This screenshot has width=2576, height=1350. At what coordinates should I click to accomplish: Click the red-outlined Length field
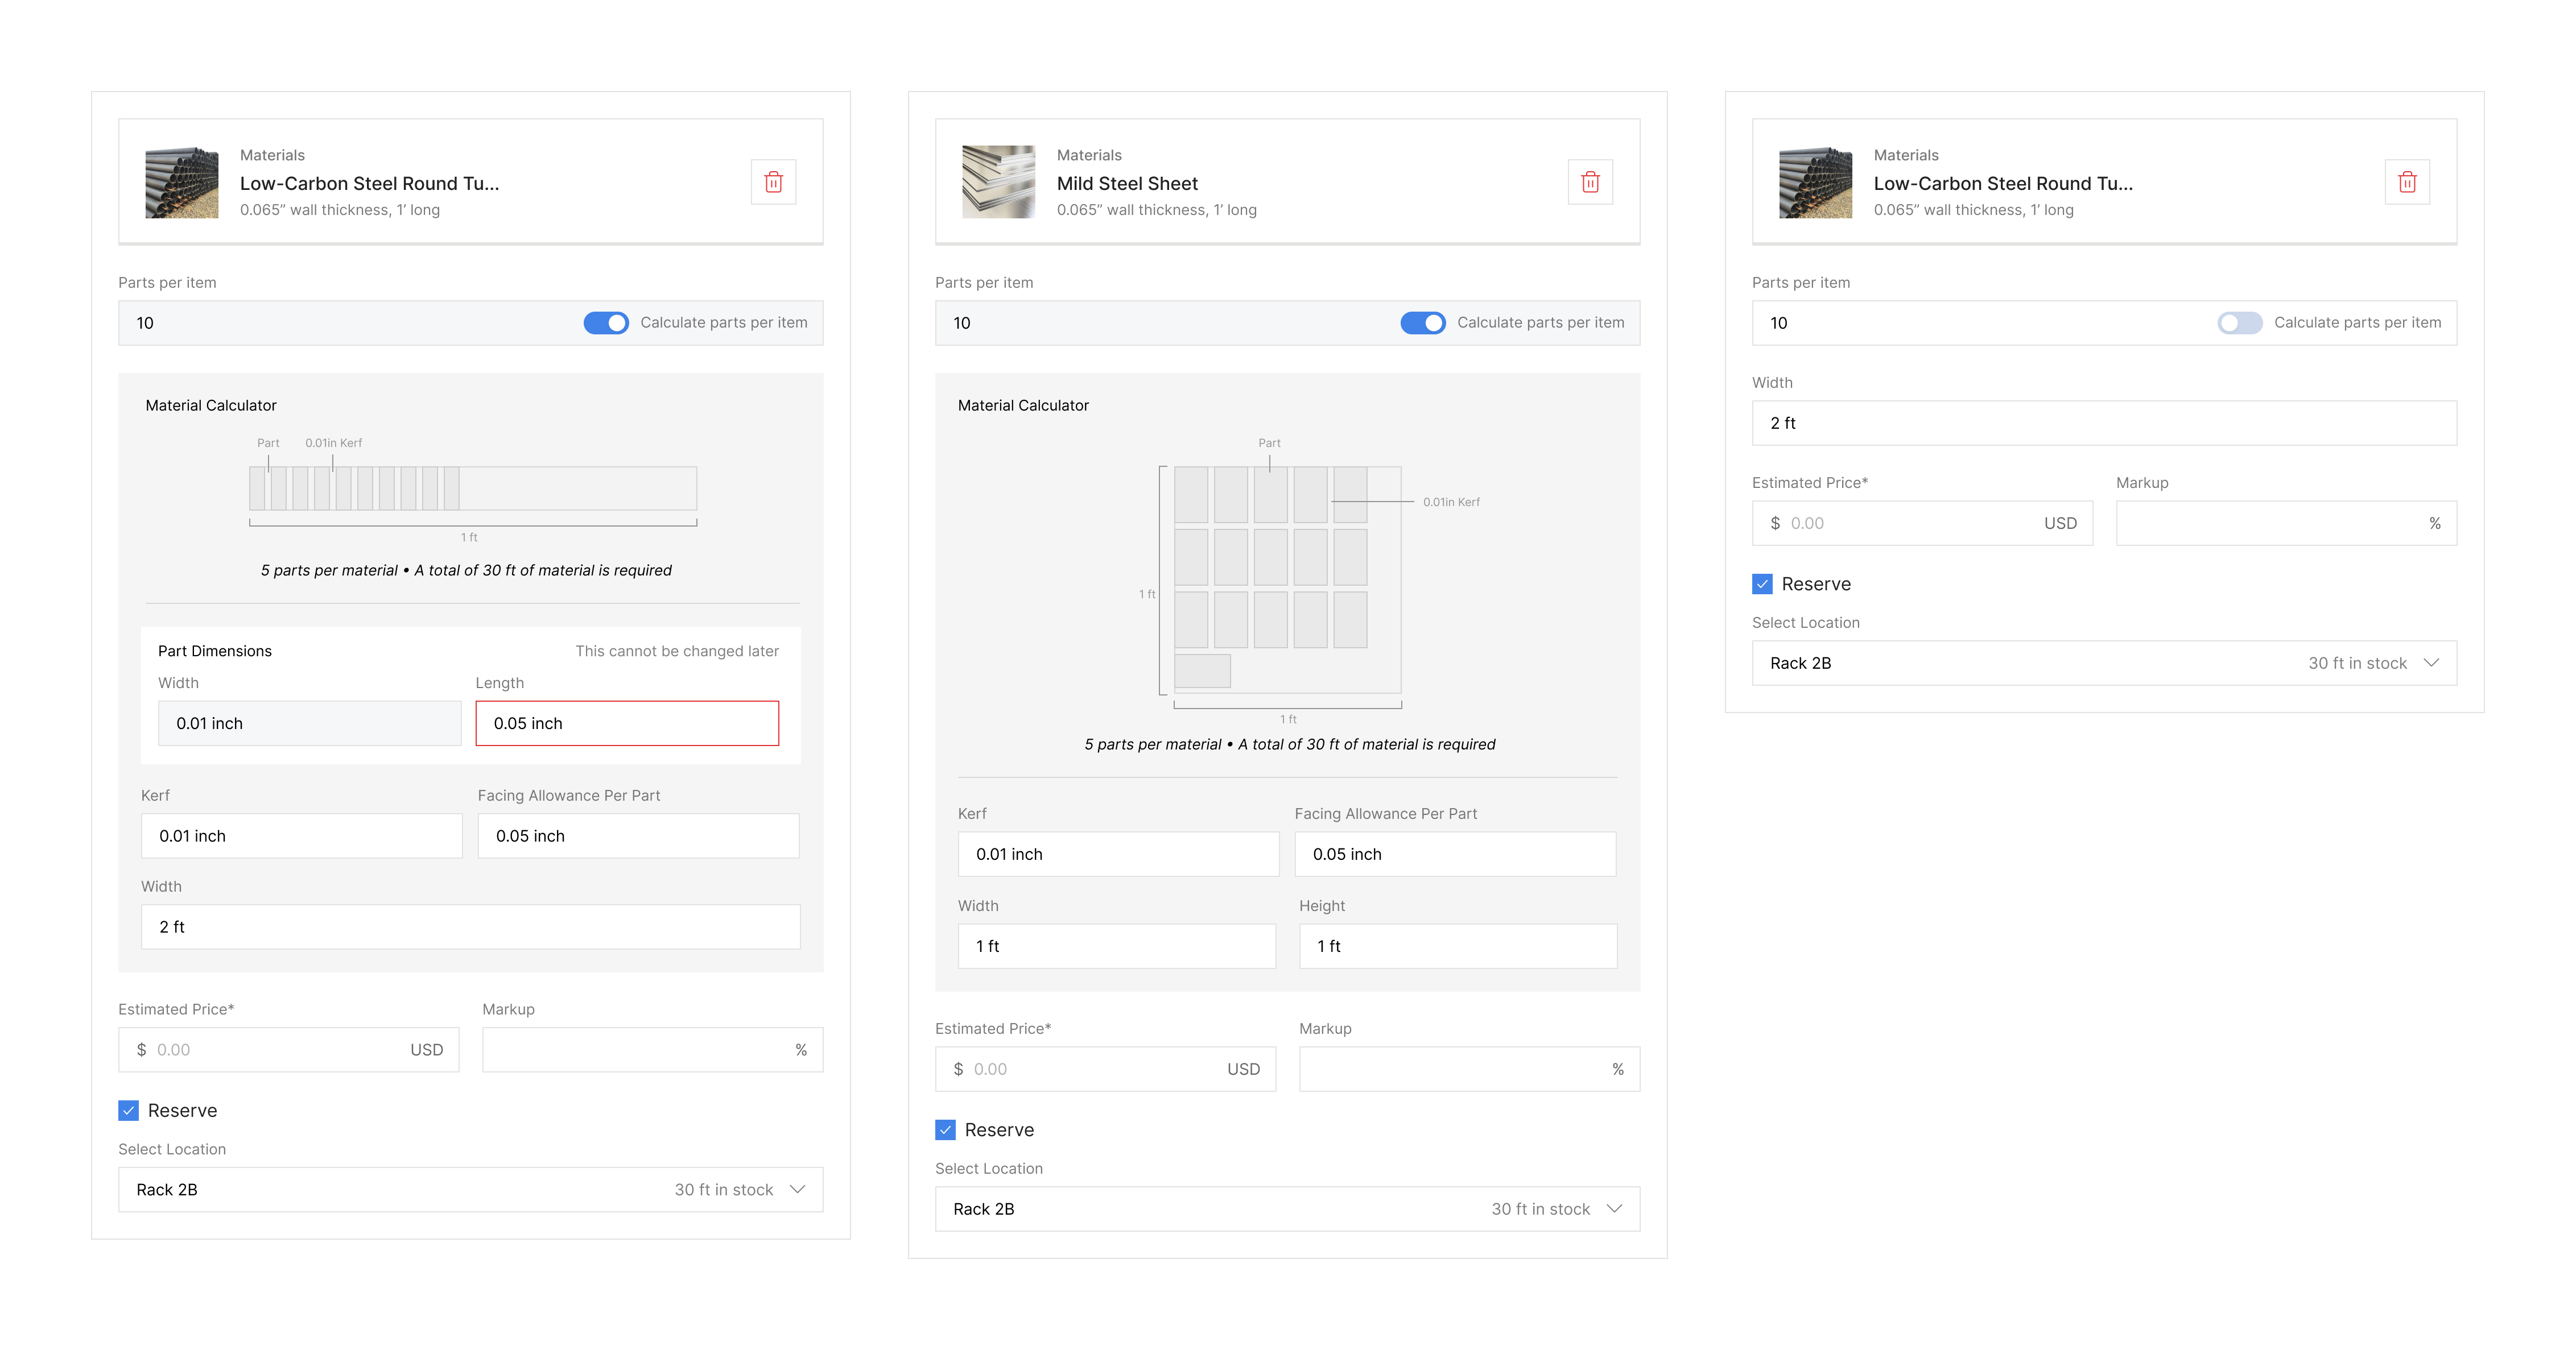[626, 722]
